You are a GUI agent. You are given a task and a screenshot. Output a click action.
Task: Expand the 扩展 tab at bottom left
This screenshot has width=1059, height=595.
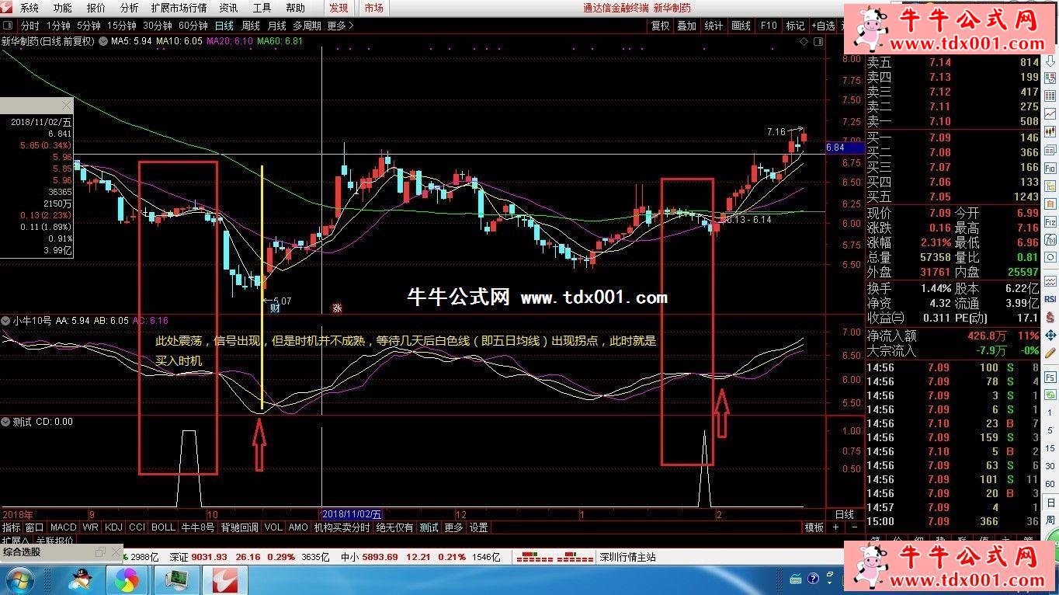tap(15, 541)
